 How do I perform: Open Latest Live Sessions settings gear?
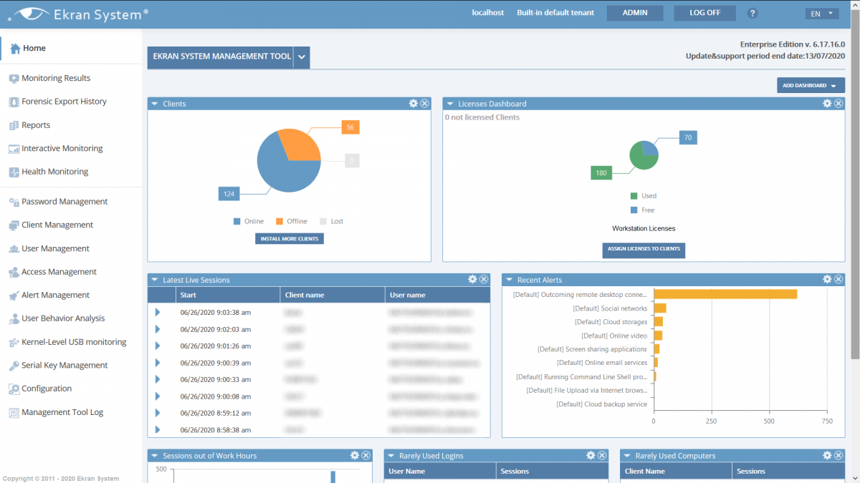(x=472, y=280)
